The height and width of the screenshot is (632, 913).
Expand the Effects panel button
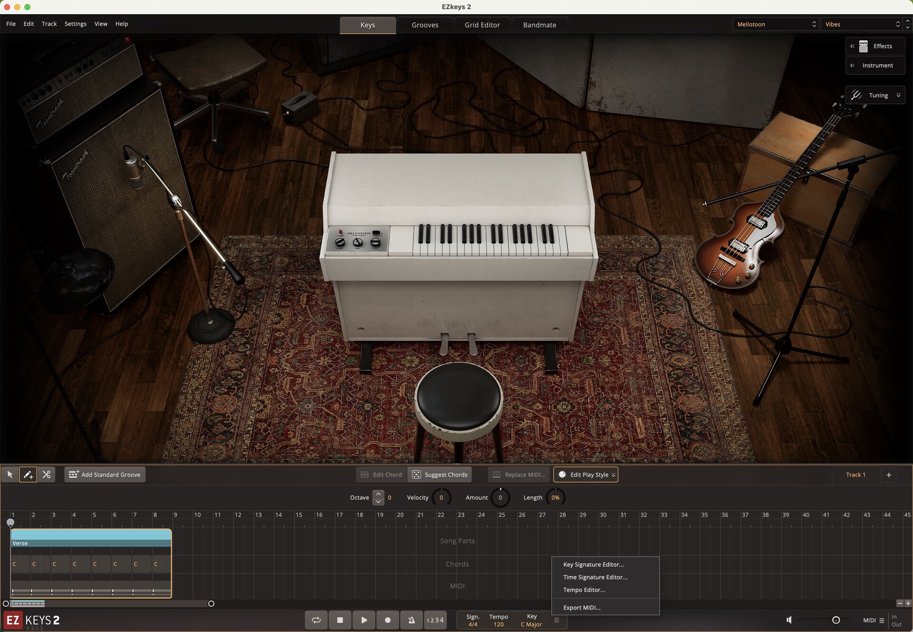875,46
